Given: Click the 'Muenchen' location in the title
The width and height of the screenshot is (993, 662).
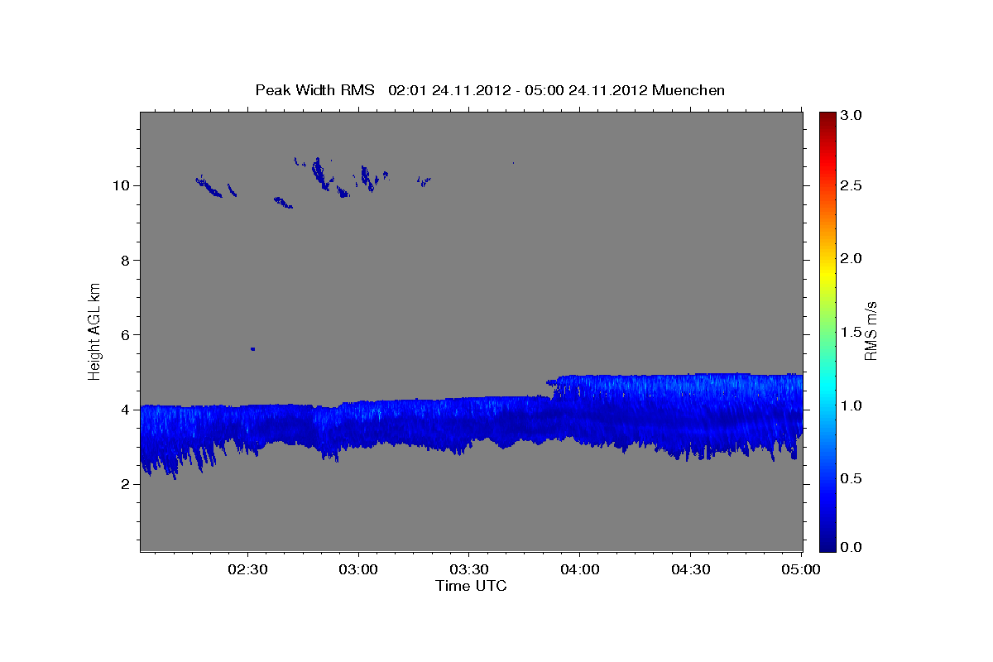Looking at the screenshot, I should (x=688, y=89).
